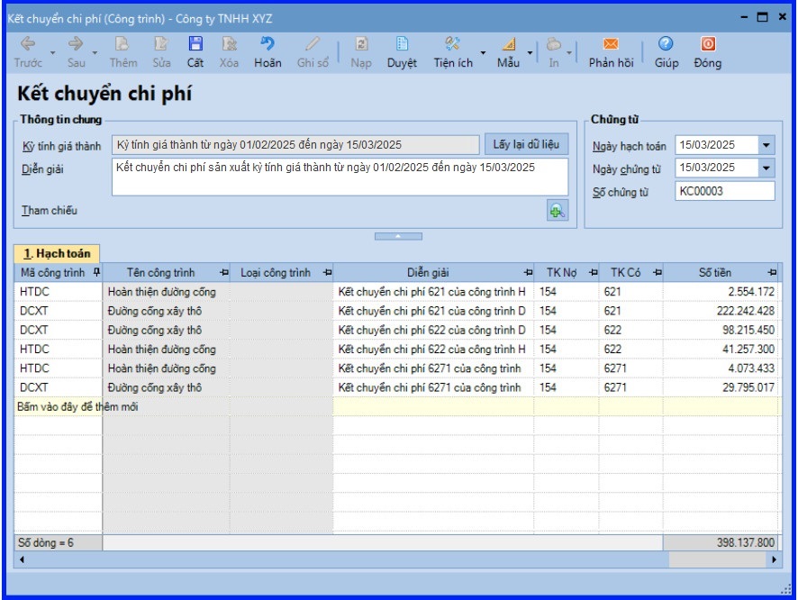798x600 pixels.
Task: Expand Mẫu dropdown arrow
Action: tap(530, 53)
